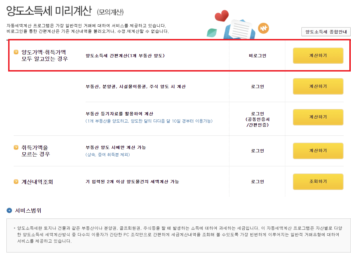Click the blue note about 다다음 달 10일 이용가능
The width and height of the screenshot is (351, 253).
pos(149,121)
